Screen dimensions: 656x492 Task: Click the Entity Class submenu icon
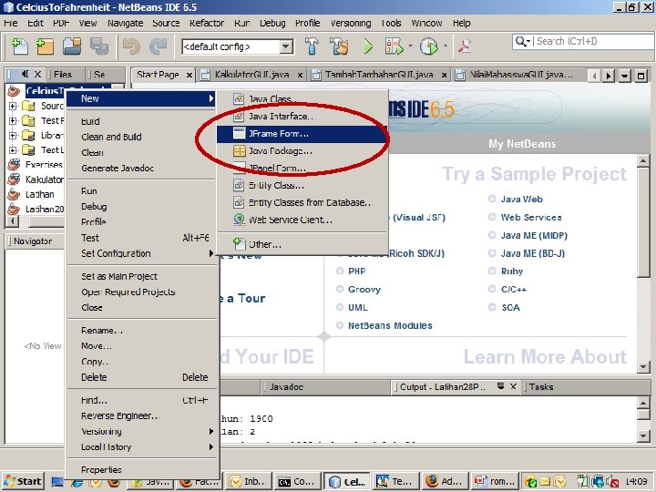click(239, 185)
